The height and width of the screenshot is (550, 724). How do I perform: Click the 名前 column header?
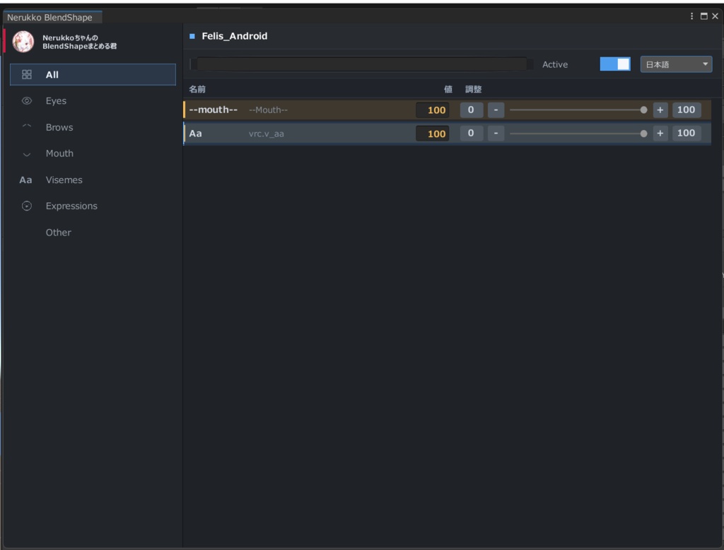197,89
